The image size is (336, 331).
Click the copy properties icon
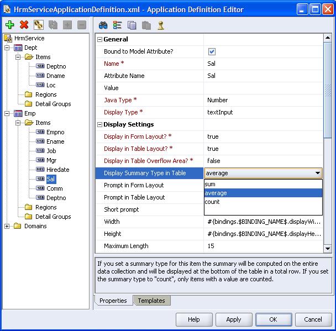click(132, 25)
